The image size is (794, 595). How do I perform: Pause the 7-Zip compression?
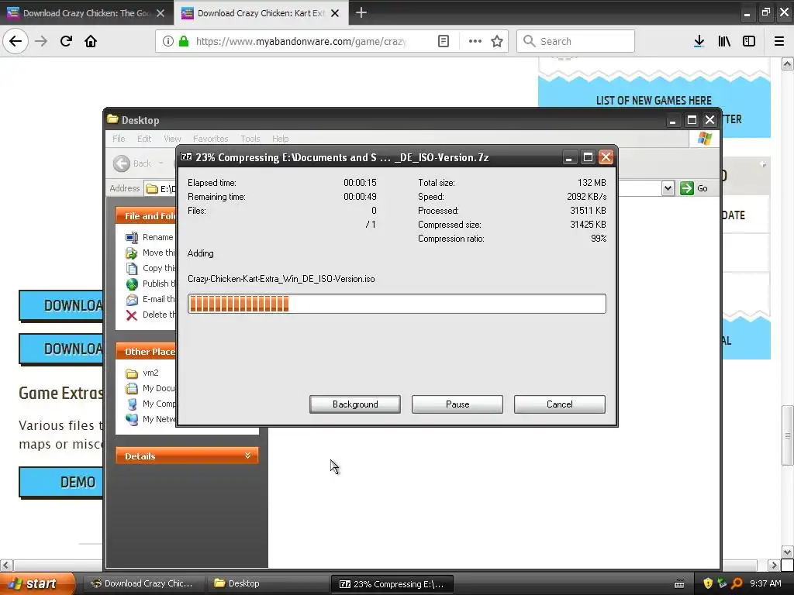457,404
